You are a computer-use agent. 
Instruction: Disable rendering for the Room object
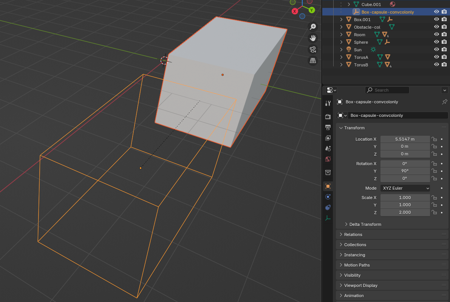444,35
